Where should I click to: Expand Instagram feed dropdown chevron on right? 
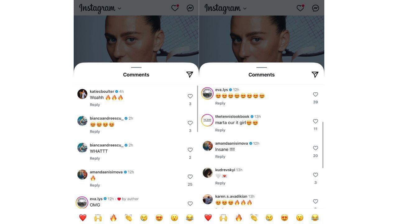[245, 8]
